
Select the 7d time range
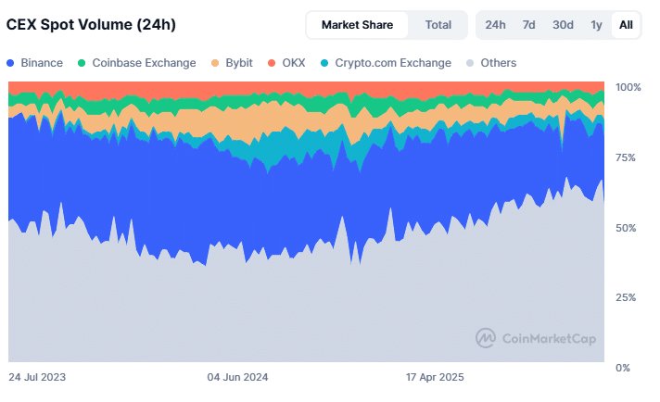pyautogui.click(x=528, y=25)
